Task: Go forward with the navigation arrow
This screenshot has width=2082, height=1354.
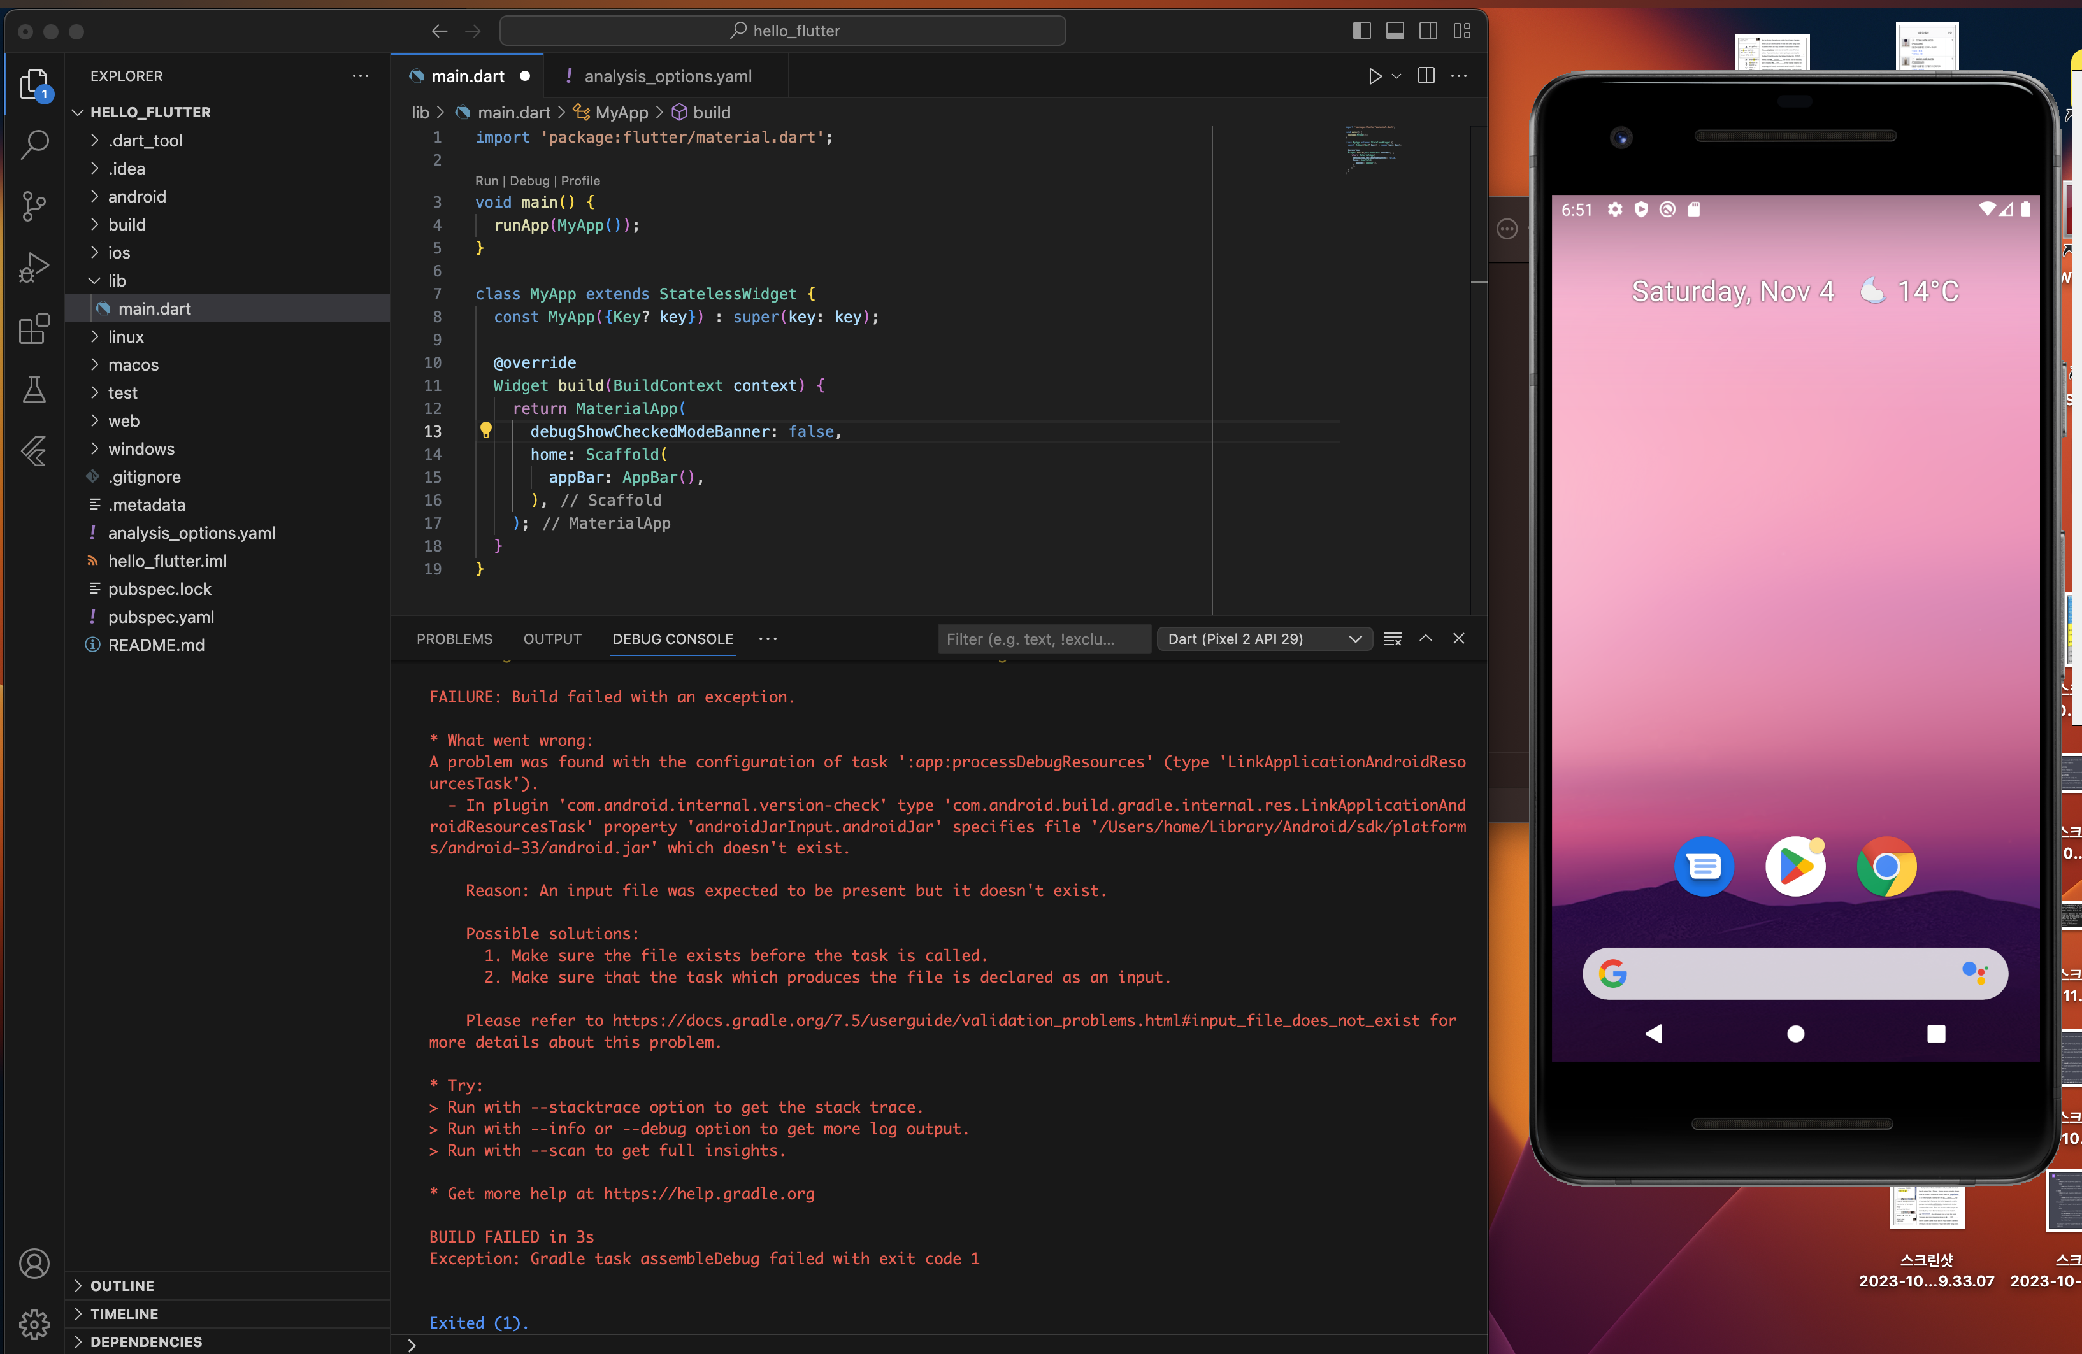Action: [473, 31]
